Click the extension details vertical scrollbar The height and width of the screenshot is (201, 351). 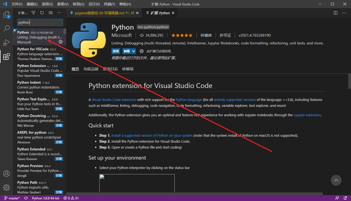coord(349,81)
